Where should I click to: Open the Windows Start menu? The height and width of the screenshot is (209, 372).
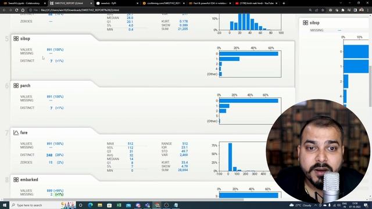pos(5,205)
